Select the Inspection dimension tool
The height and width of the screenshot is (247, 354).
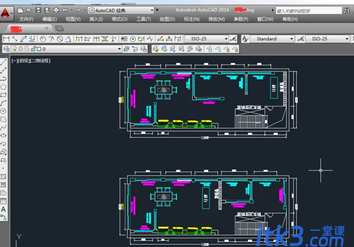[141, 39]
